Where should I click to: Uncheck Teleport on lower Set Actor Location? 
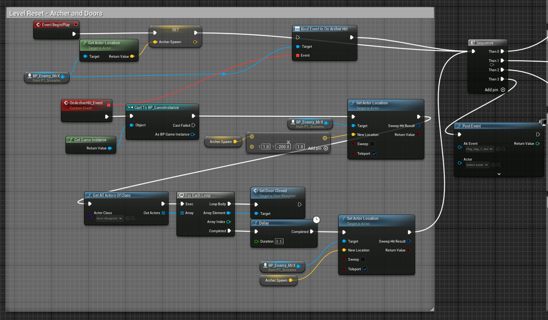[365, 269]
